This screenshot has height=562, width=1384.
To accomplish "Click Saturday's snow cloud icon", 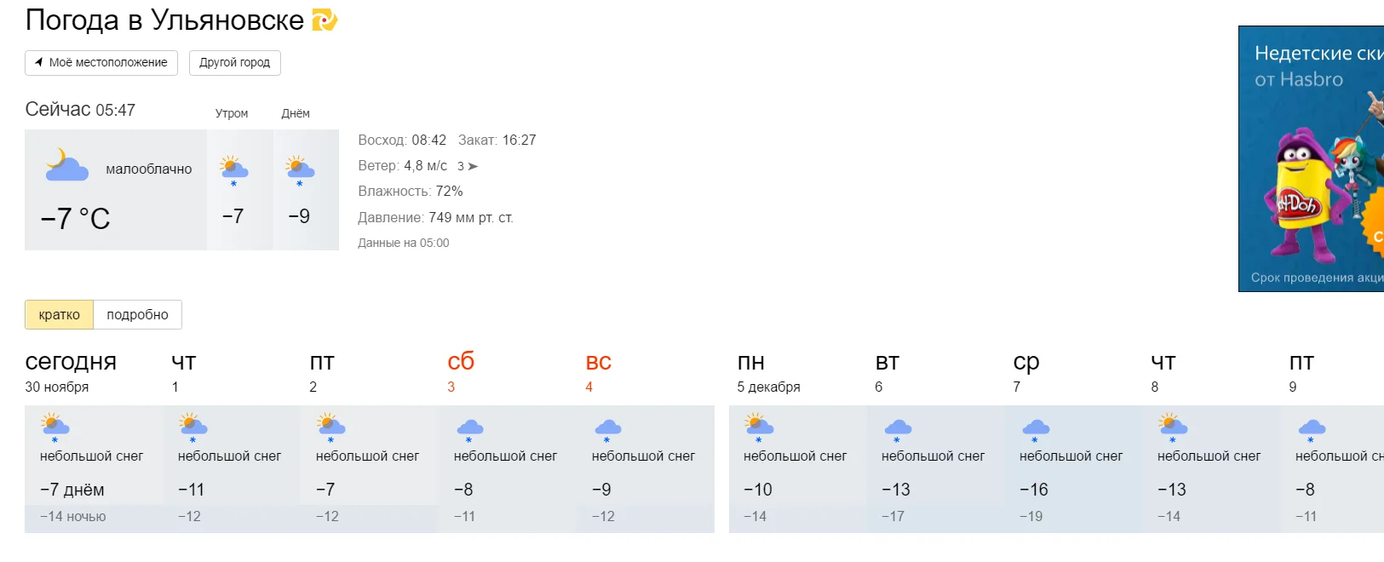I will pyautogui.click(x=469, y=430).
